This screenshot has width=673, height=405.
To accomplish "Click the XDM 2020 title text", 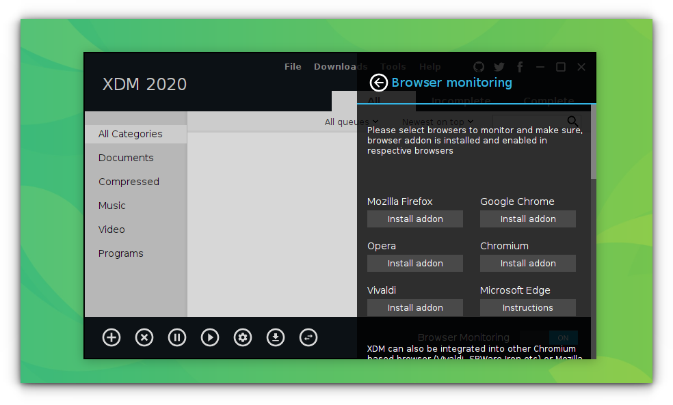I will coord(144,85).
